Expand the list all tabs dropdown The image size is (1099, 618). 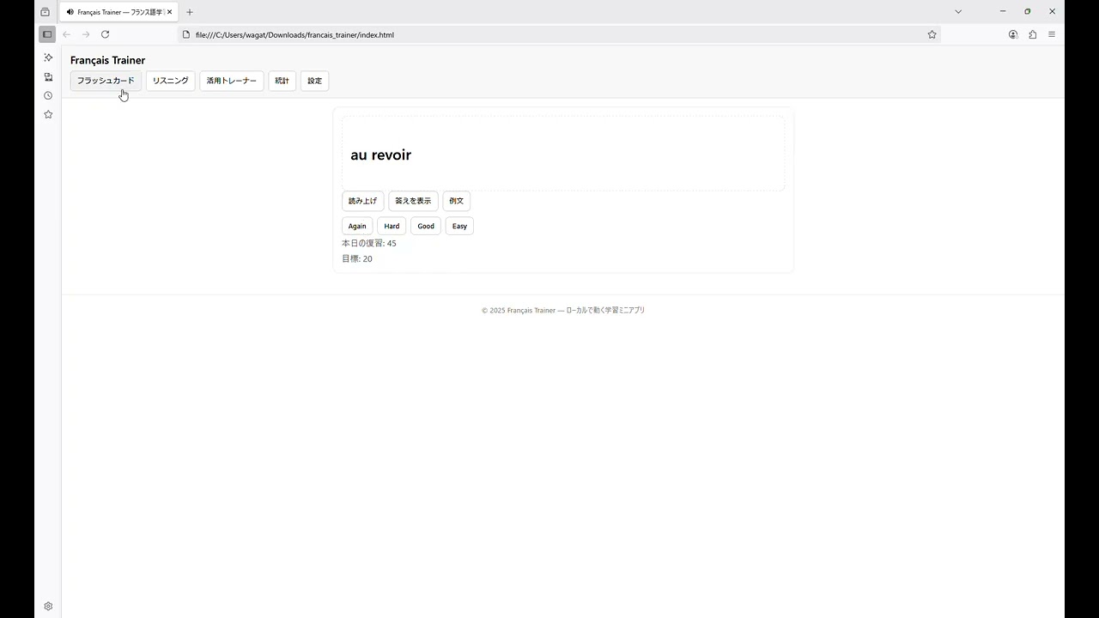pyautogui.click(x=958, y=12)
